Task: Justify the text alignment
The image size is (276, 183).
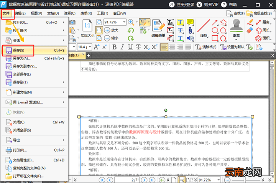Action: (x=188, y=47)
